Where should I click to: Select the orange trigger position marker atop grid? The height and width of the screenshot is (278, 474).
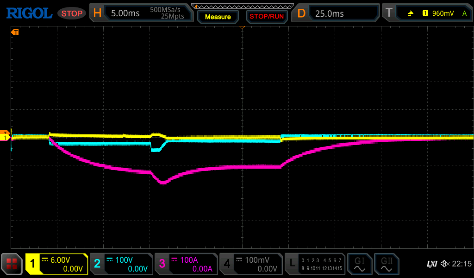242,28
